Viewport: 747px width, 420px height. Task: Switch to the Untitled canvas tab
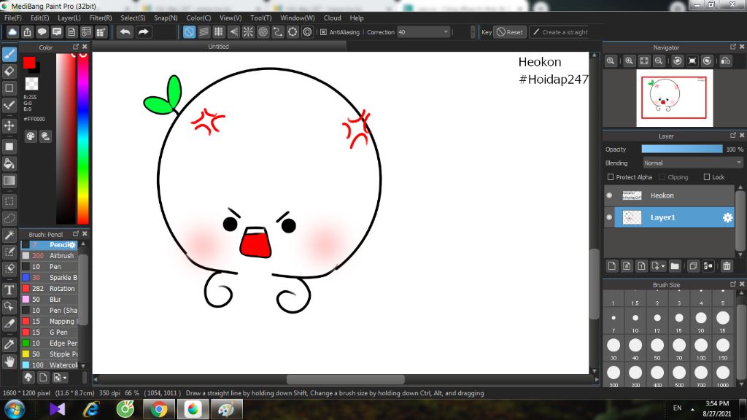pos(219,46)
